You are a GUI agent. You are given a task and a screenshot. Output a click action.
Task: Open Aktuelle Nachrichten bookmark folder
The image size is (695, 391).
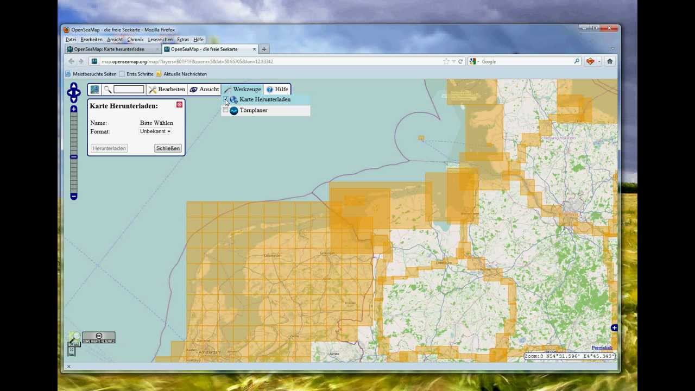pos(181,74)
